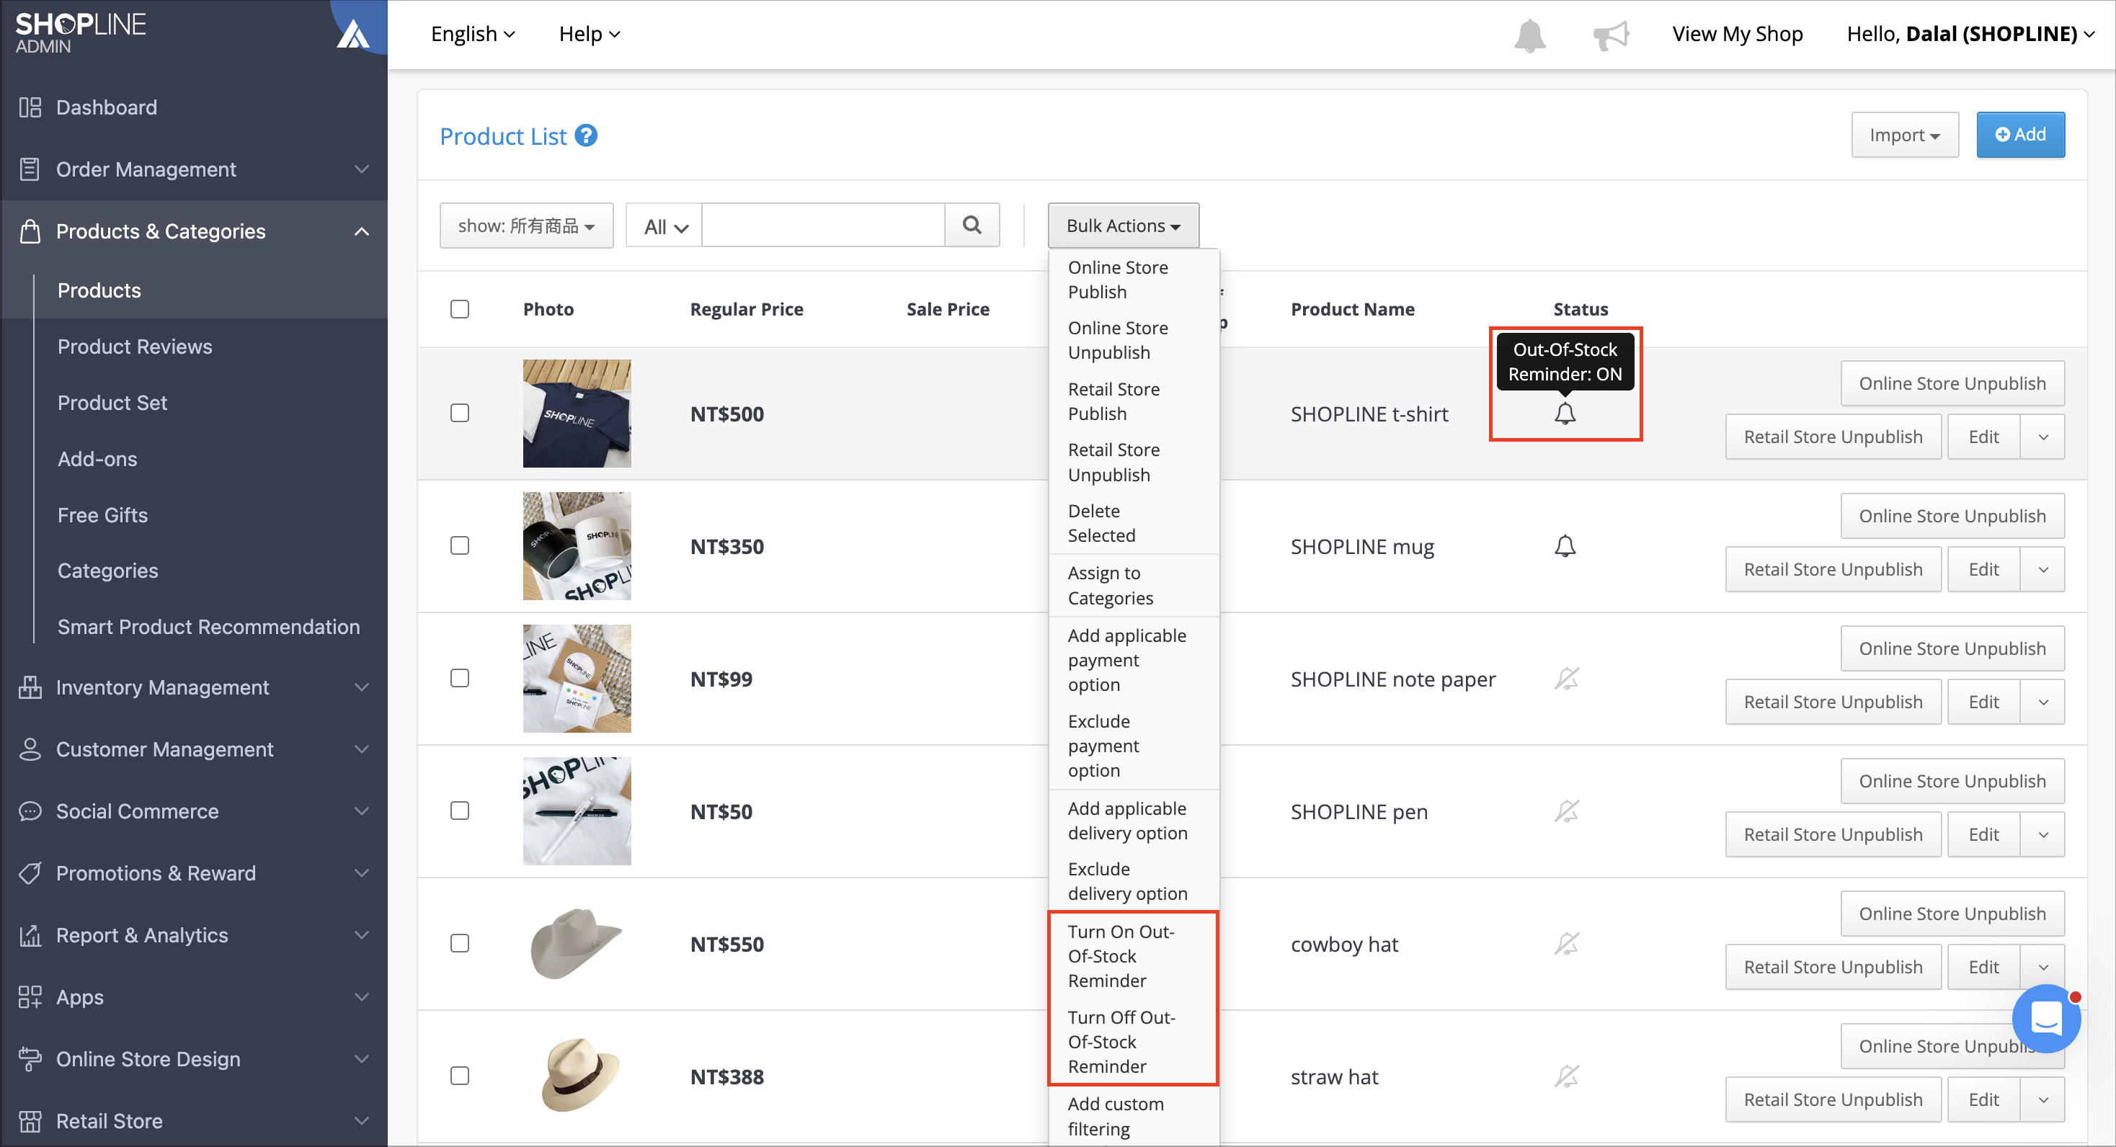
Task: Open the straw hat product thumbnail
Action: (577, 1076)
